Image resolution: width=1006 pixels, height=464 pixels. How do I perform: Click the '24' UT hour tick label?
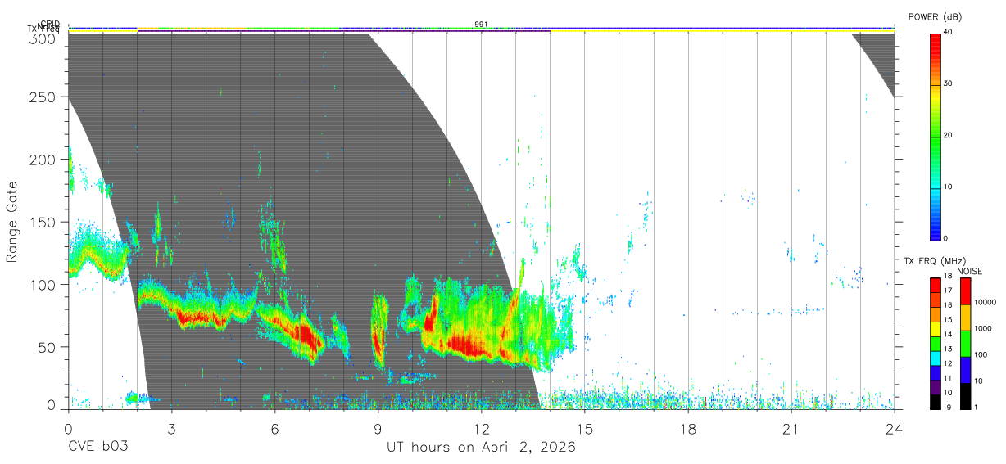click(895, 428)
